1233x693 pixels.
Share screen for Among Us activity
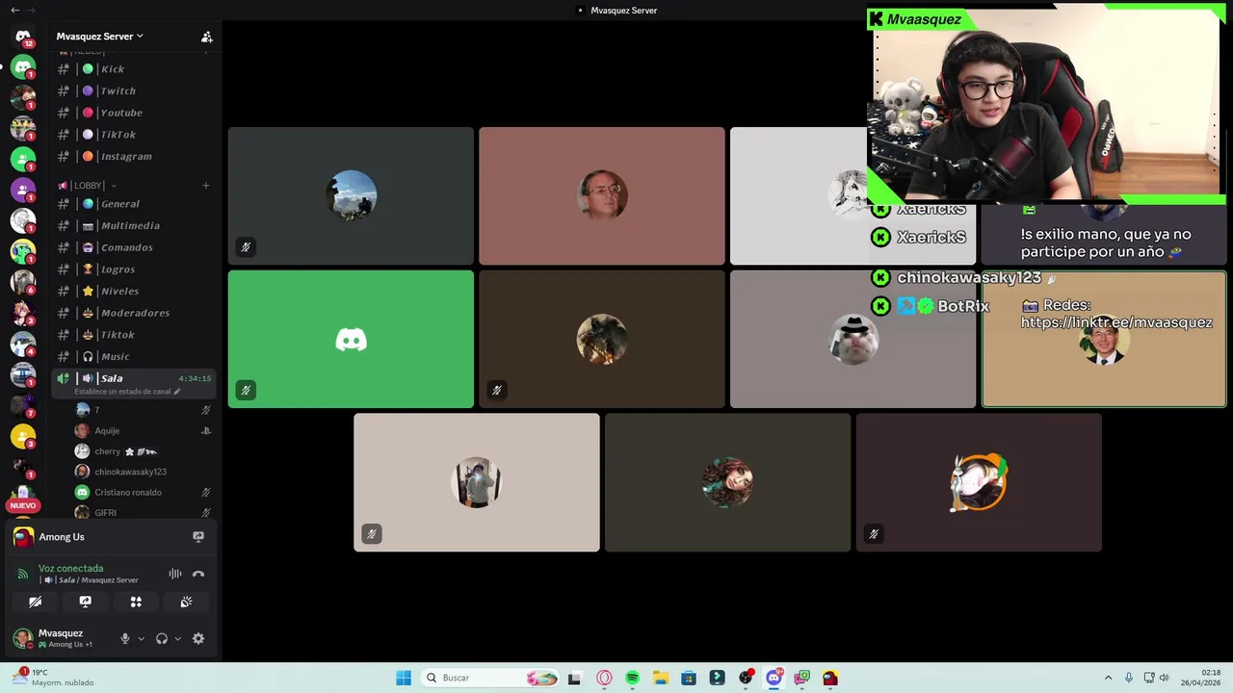pyautogui.click(x=198, y=537)
